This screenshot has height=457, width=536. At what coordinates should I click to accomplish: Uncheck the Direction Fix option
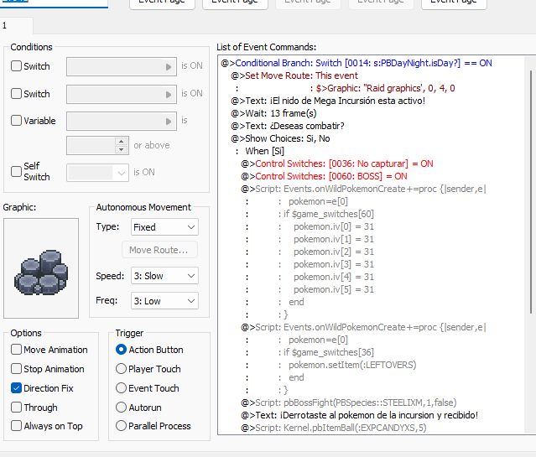[x=17, y=388]
